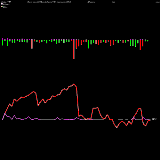
Task: Select the 'Volume' legend label
Action: [6, 4]
